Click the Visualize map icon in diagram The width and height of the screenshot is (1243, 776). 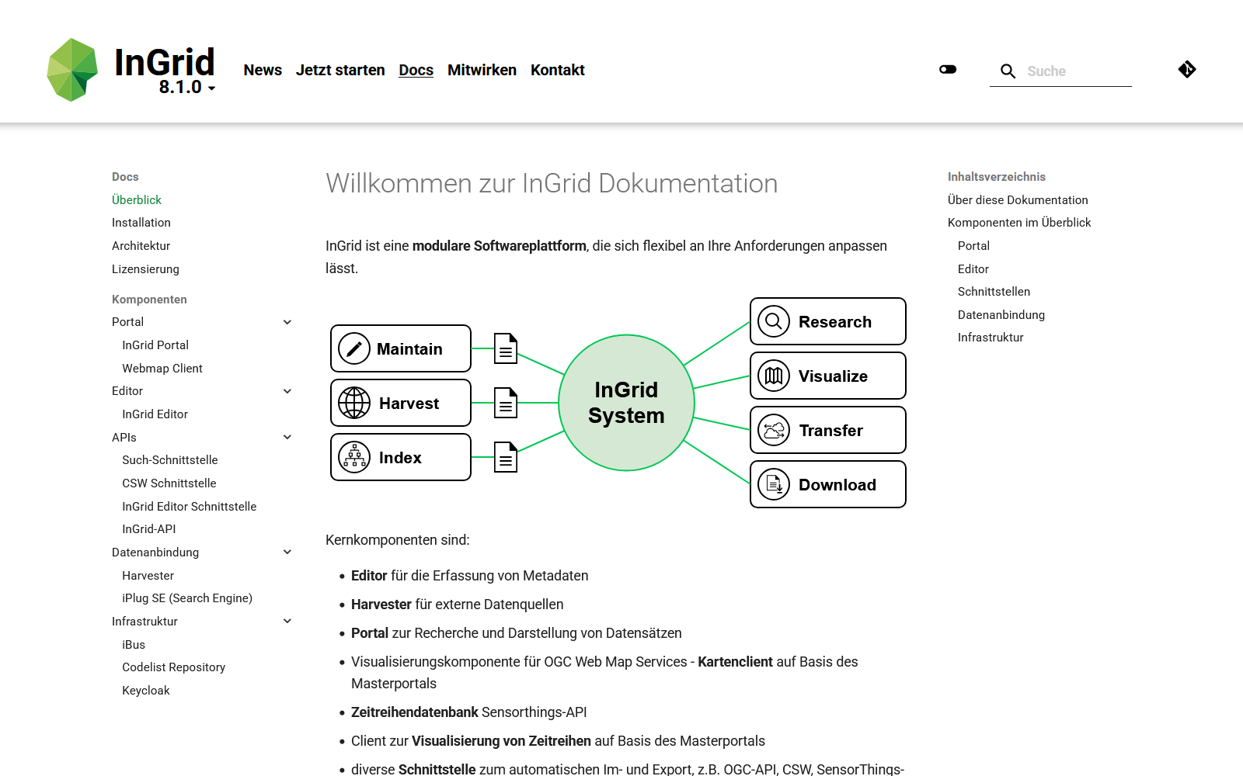(774, 376)
